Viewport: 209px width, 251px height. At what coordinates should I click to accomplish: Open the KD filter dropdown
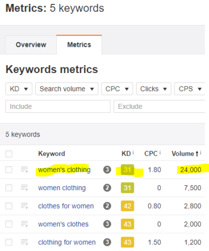point(19,89)
